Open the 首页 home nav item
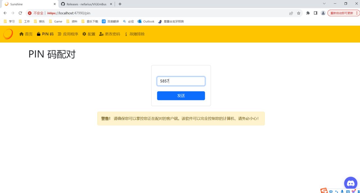Screen dimensions: 360x193 point(26,34)
